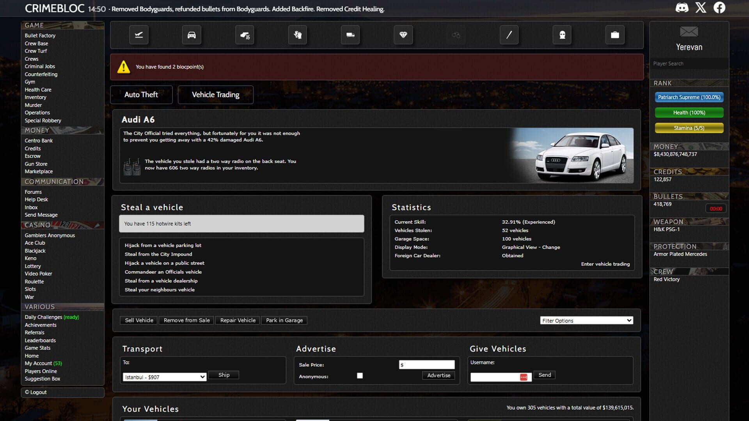Open the diamond jewelry icon in toolbar
This screenshot has height=421, width=749.
(403, 35)
